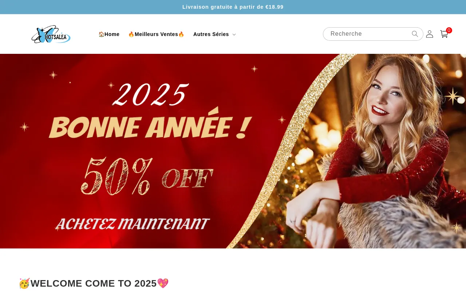Click the house emoji beside Home

point(101,34)
